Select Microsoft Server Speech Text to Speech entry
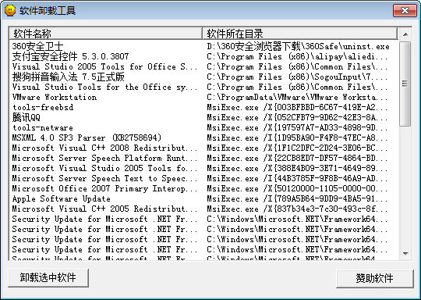This screenshot has width=421, height=300. pos(104,178)
